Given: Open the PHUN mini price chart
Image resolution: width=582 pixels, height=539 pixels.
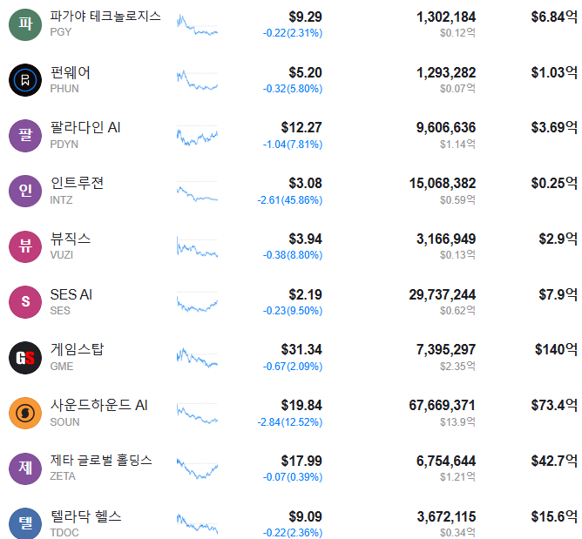Looking at the screenshot, I should click(x=197, y=80).
